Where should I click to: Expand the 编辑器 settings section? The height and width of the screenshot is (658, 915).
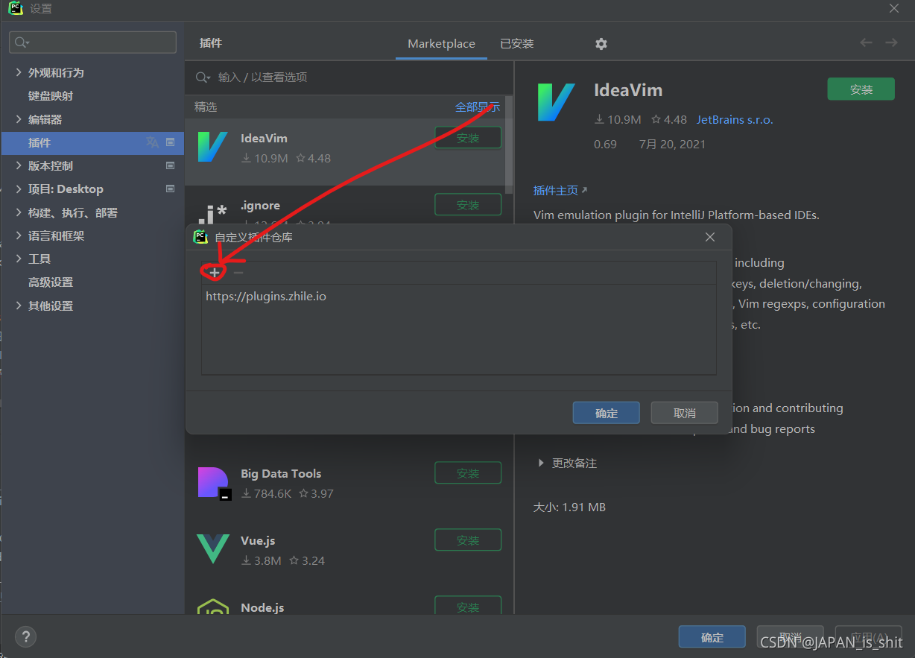click(19, 119)
